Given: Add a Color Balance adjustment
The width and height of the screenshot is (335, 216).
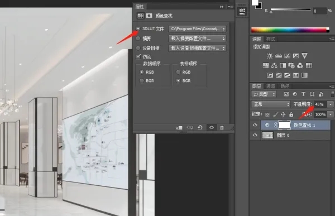Looking at the screenshot, I should pos(274,66).
